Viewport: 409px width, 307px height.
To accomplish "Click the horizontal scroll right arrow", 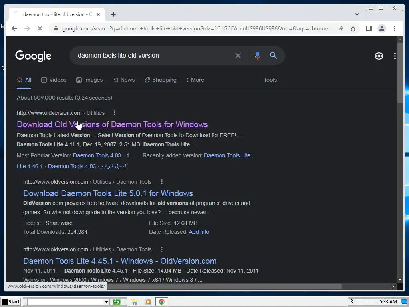I will 393,287.
